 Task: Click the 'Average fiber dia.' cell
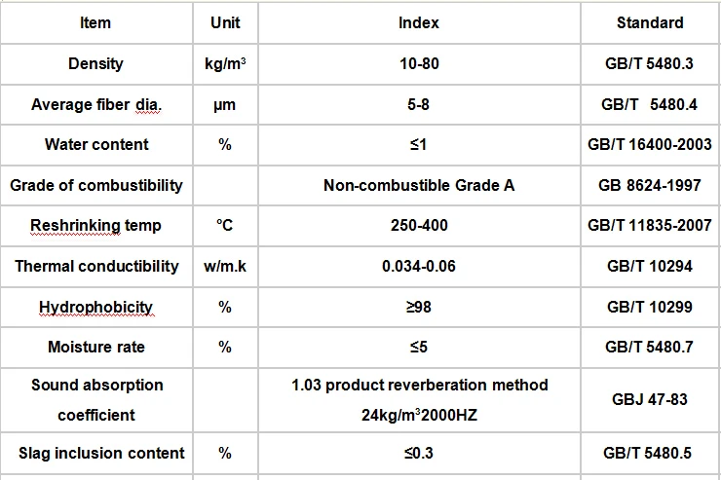coord(95,104)
